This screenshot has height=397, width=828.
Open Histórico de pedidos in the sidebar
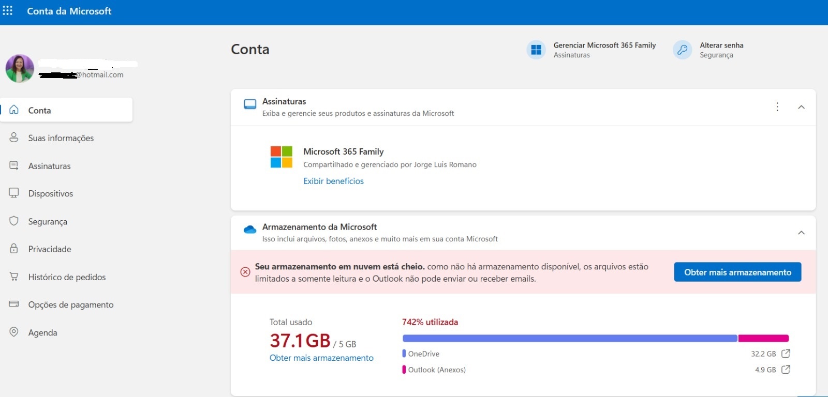(66, 277)
